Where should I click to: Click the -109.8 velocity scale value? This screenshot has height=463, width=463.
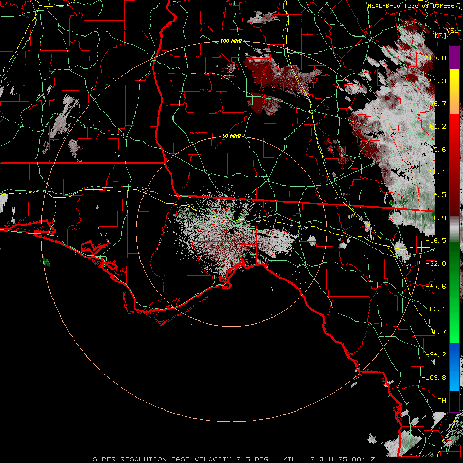click(x=434, y=378)
